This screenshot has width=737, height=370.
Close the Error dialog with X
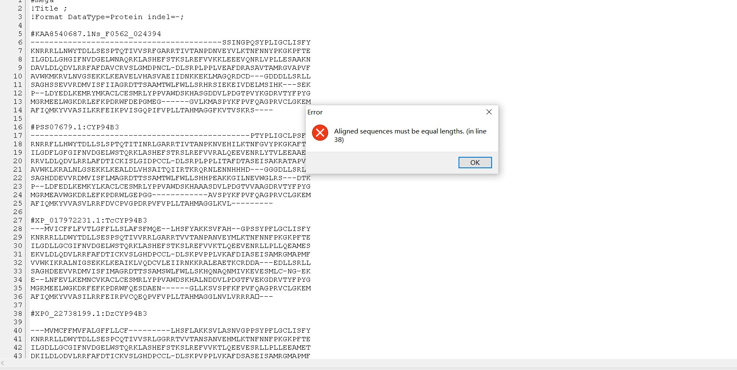point(489,112)
